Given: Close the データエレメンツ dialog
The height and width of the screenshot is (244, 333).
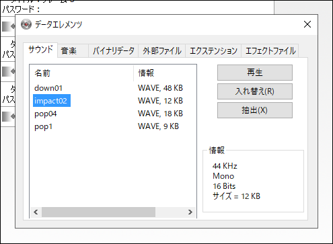Looking at the screenshot, I should tap(307, 24).
